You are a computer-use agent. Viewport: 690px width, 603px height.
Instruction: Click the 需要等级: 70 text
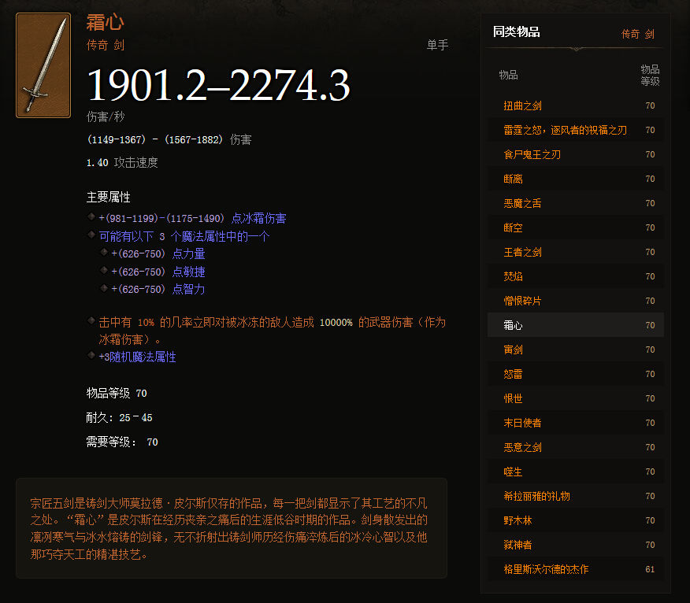pos(122,442)
